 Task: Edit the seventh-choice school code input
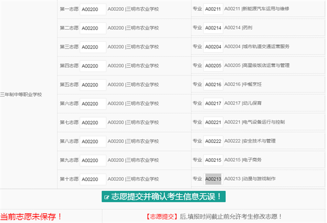coord(93,122)
